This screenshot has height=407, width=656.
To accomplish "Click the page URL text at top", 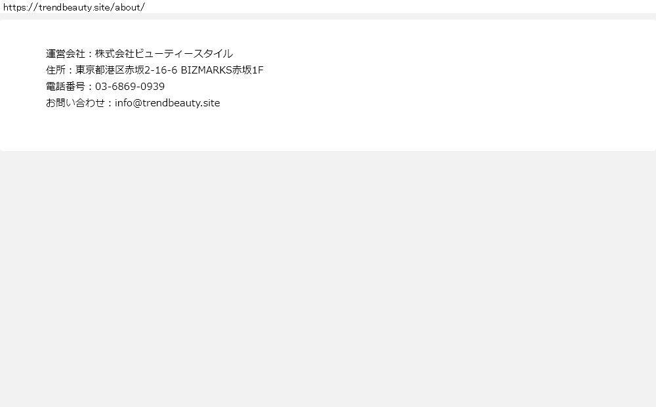I will coord(74,7).
